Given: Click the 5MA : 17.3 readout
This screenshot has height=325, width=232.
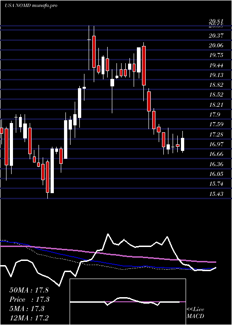Looking at the screenshot, I should pos(27,309).
